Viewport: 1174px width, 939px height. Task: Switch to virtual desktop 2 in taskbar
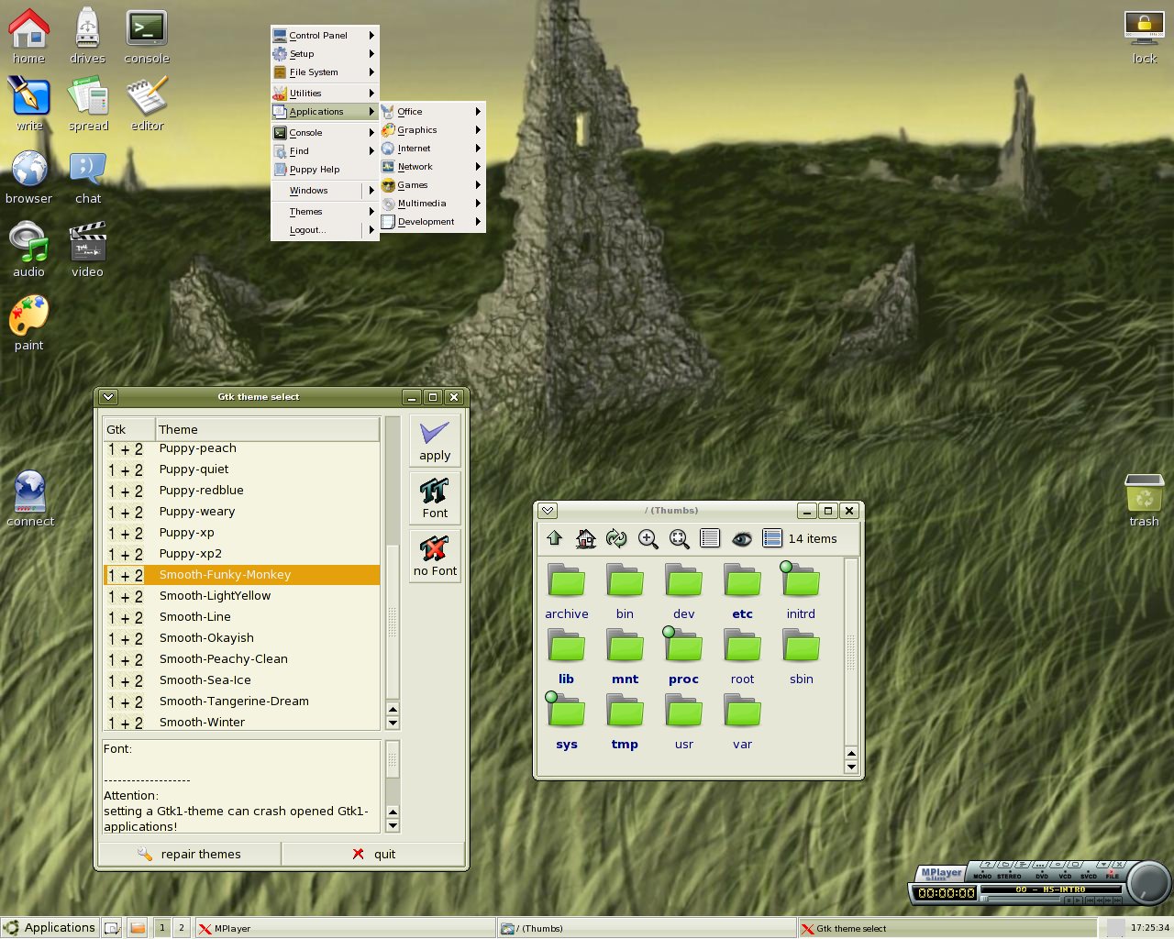click(x=182, y=928)
